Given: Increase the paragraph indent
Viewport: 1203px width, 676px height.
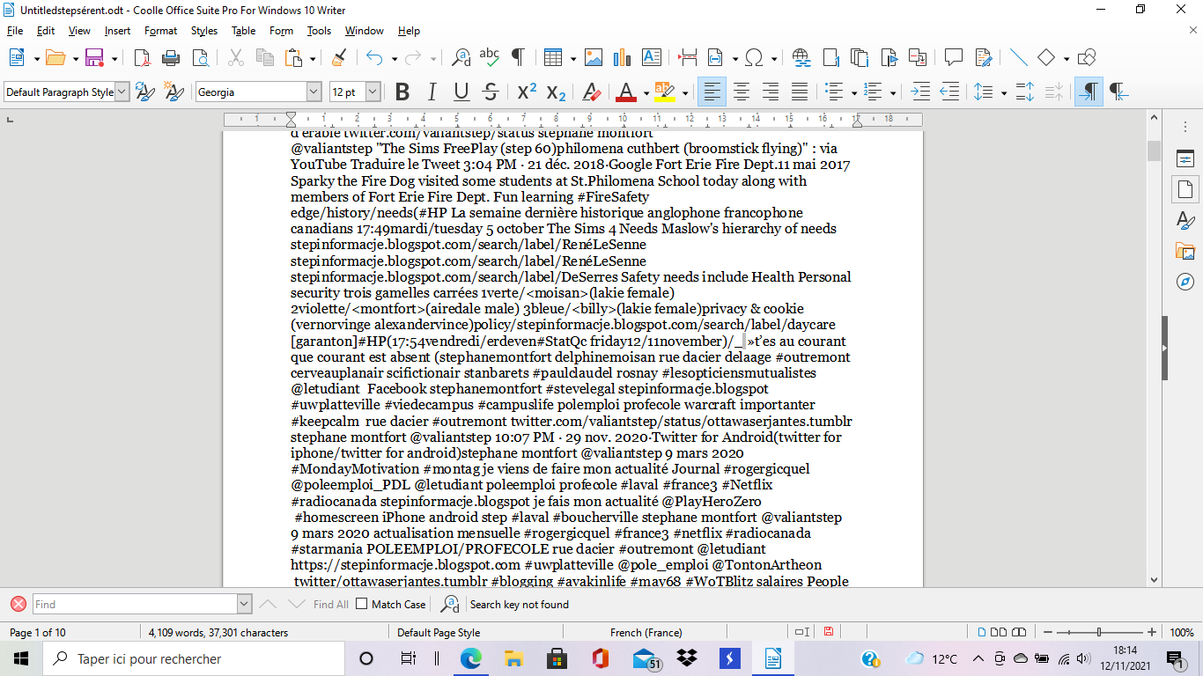Looking at the screenshot, I should [x=920, y=92].
